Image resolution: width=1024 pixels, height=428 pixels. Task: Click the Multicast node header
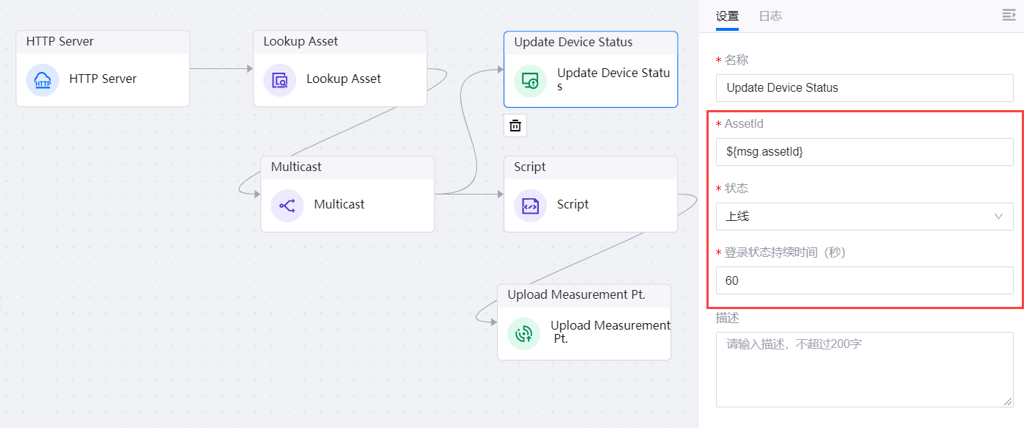point(348,167)
